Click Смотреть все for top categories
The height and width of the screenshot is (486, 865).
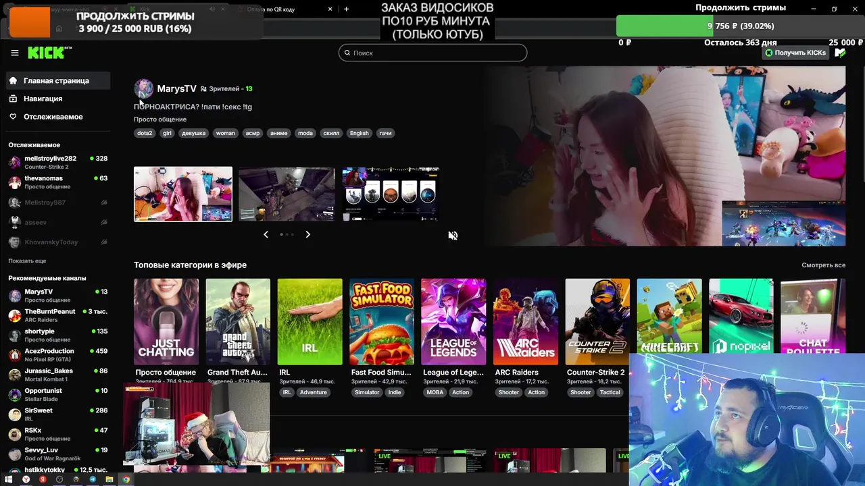pos(823,265)
